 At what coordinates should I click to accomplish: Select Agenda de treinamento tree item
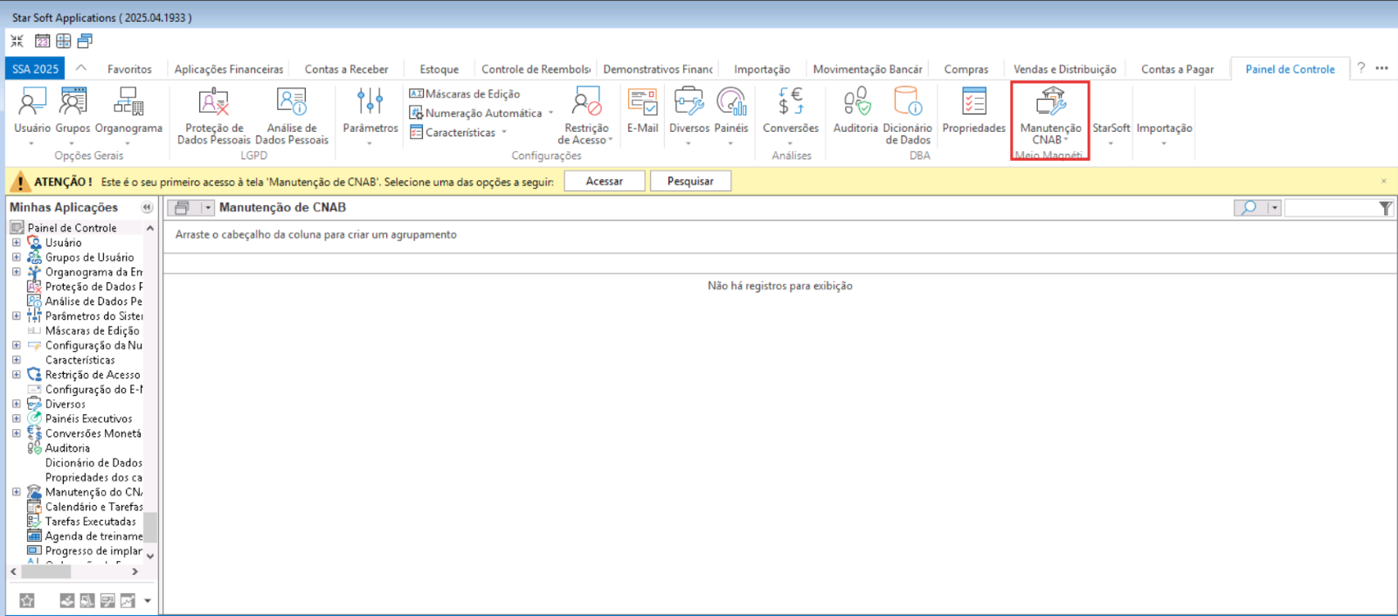(93, 536)
